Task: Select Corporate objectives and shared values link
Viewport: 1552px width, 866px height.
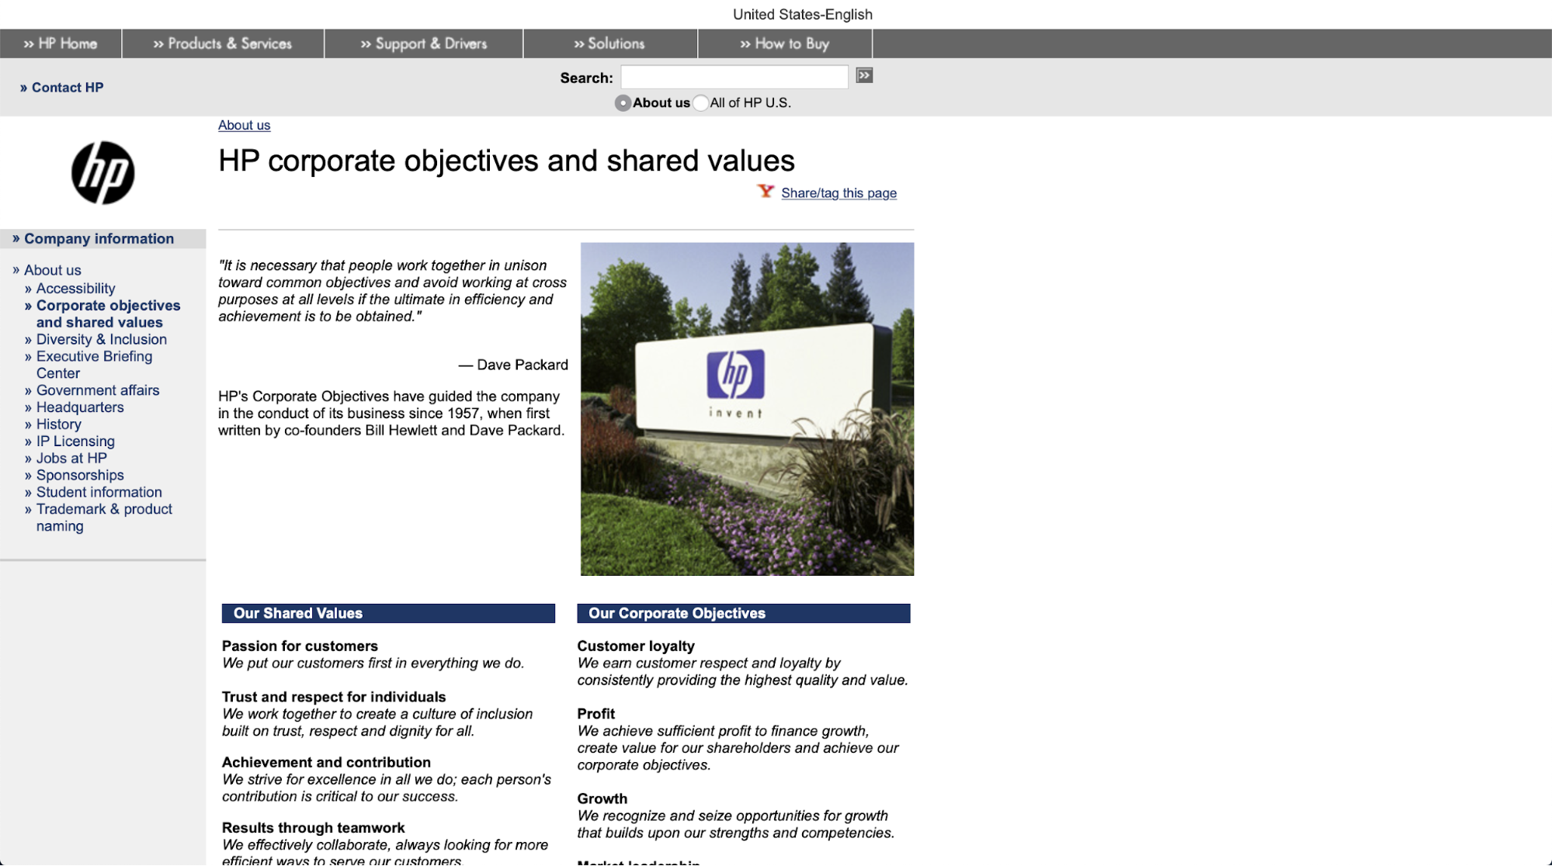Action: click(x=108, y=313)
